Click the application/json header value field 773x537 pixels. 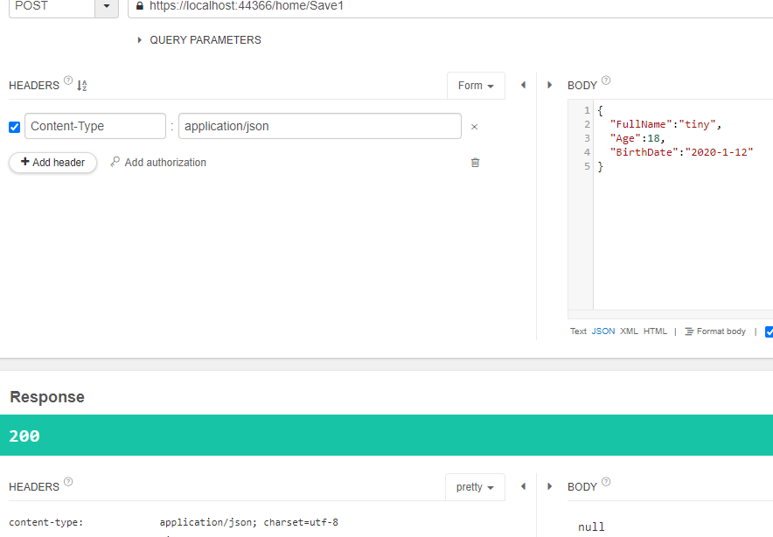pyautogui.click(x=319, y=126)
